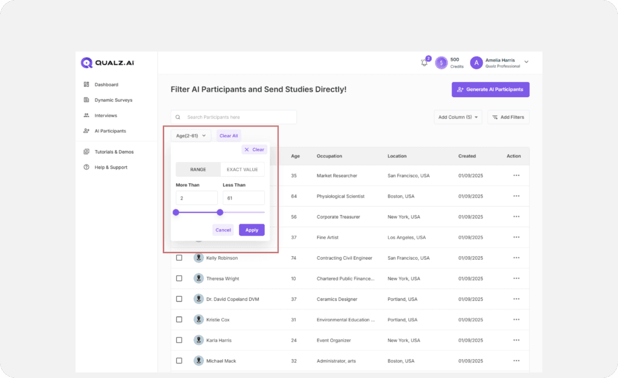
Task: Click the notification bell icon
Action: pyautogui.click(x=424, y=63)
